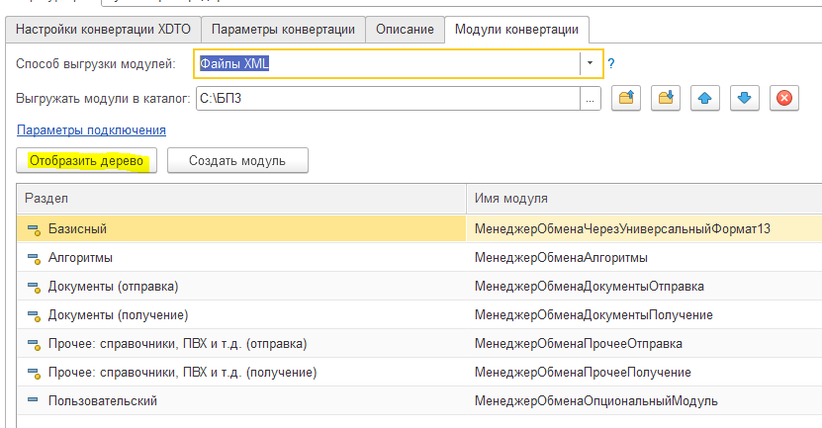The height and width of the screenshot is (428, 822).
Task: Open help via the question mark icon
Action: (x=611, y=64)
